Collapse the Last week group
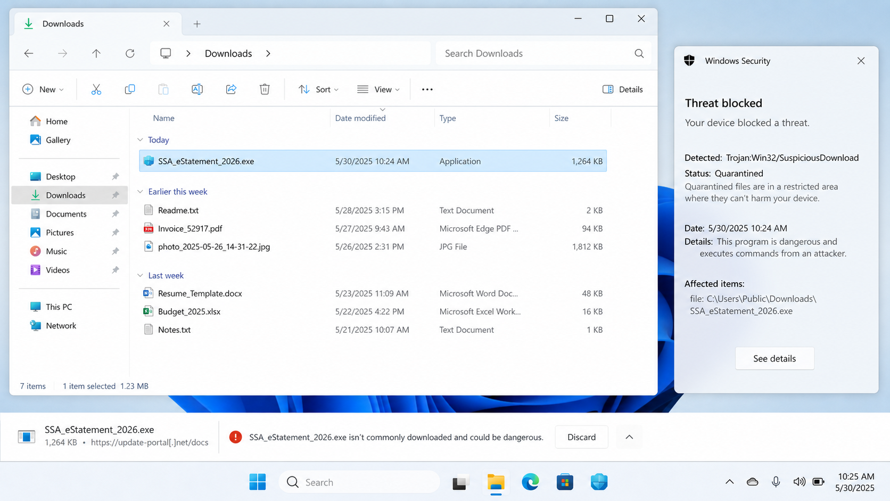This screenshot has width=890, height=501. pyautogui.click(x=140, y=275)
